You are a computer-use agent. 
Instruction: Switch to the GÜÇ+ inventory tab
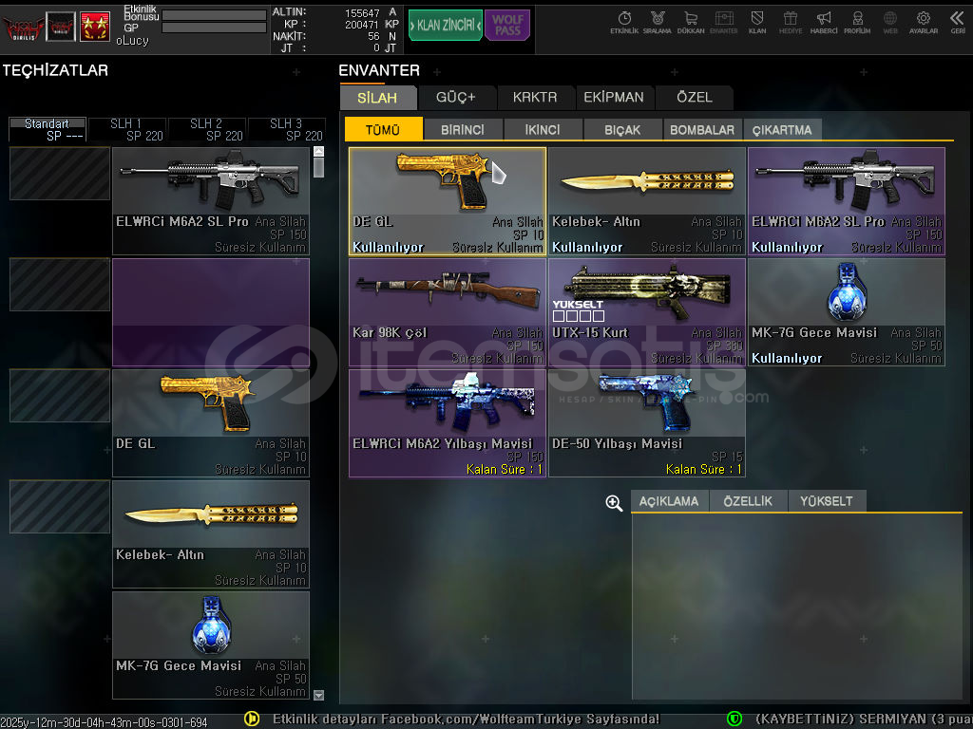point(456,98)
